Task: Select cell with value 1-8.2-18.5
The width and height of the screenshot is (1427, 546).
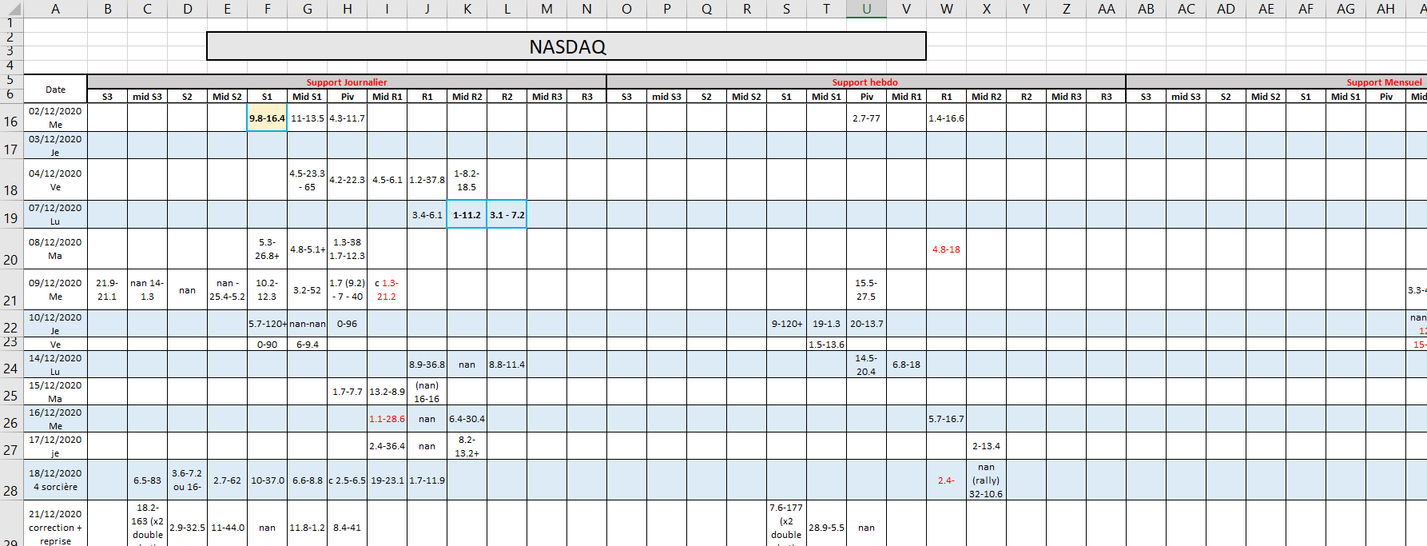Action: 467,180
